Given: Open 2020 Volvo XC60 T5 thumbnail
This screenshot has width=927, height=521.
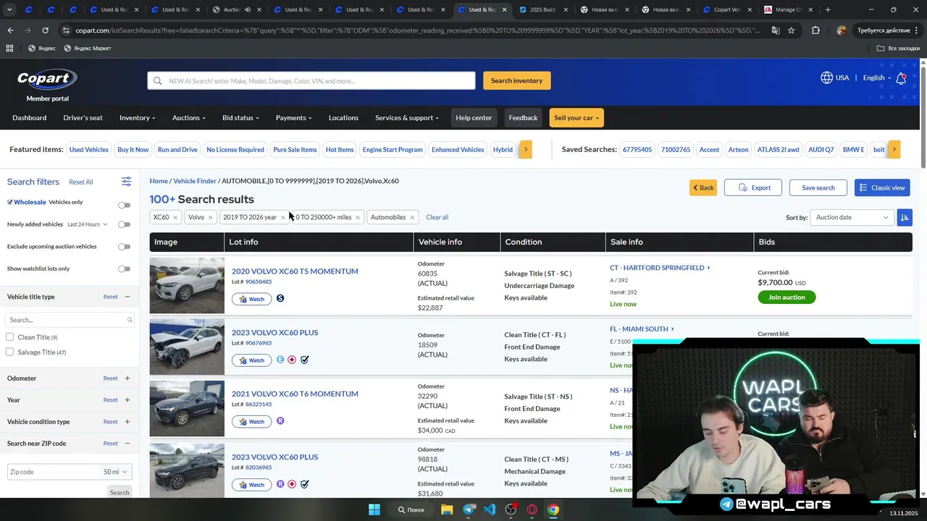Looking at the screenshot, I should point(187,285).
